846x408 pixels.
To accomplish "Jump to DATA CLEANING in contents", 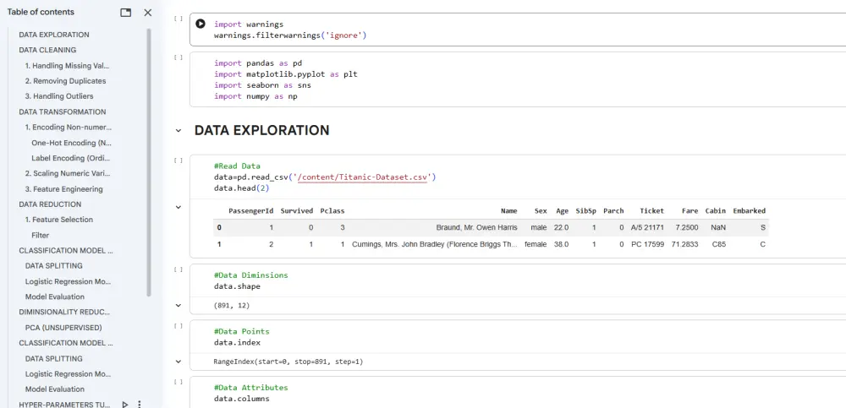I will coord(47,50).
